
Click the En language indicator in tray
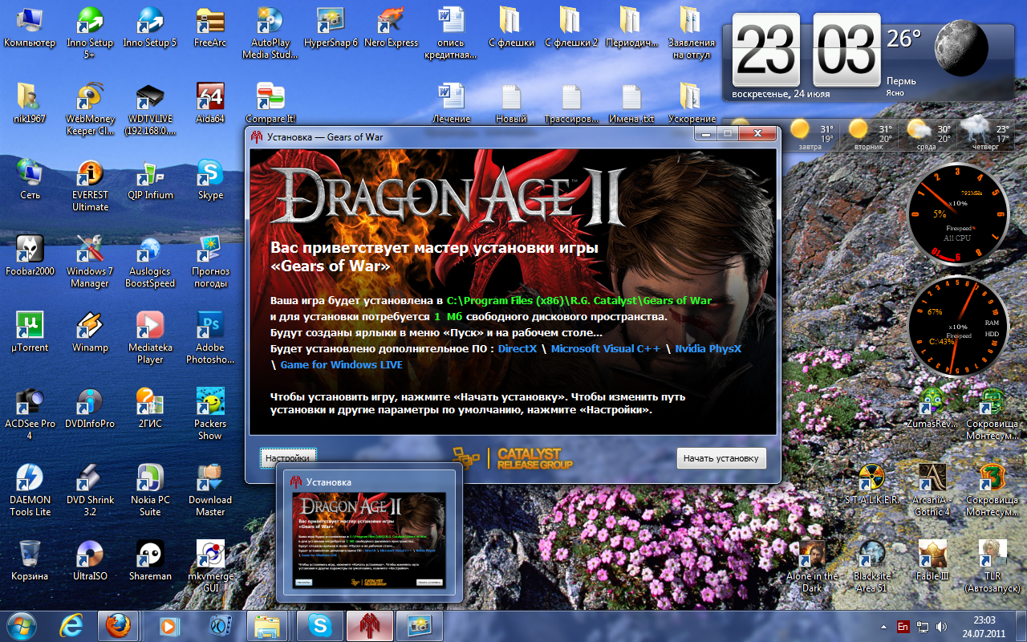(x=903, y=626)
